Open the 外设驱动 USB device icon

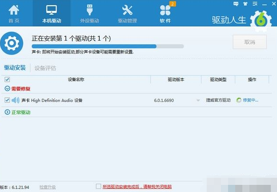coord(90,10)
